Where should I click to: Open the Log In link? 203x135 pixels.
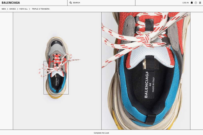pos(185,3)
